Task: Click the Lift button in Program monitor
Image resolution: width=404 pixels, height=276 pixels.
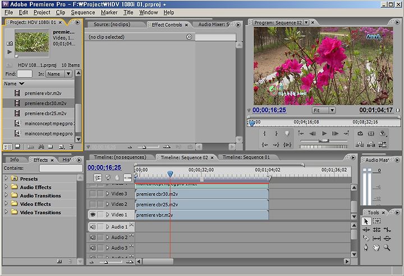Action: pos(360,145)
